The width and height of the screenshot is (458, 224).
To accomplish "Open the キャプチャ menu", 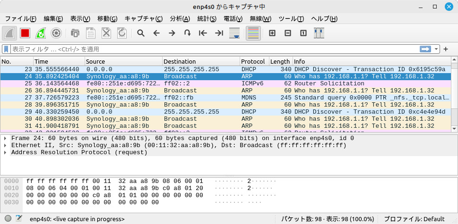I will click(143, 19).
